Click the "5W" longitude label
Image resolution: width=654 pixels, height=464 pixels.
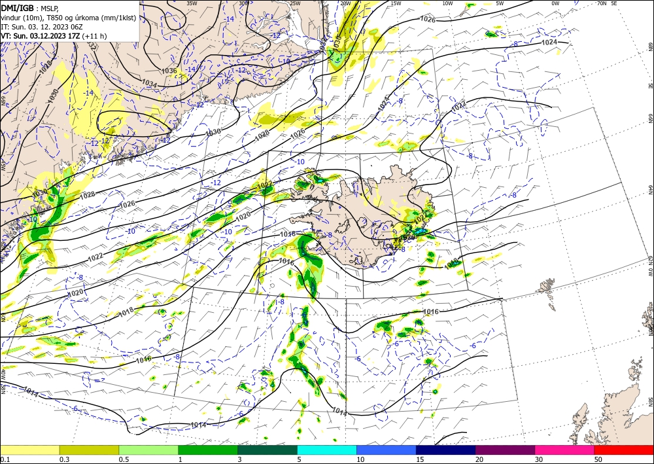500,3
